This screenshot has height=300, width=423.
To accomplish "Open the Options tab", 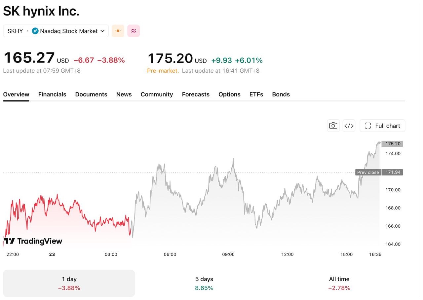I will [x=229, y=94].
